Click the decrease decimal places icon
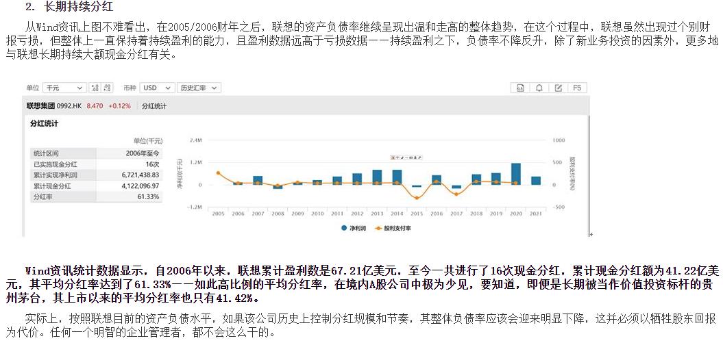Image resolution: width=723 pixels, height=345 pixels. coord(107,88)
